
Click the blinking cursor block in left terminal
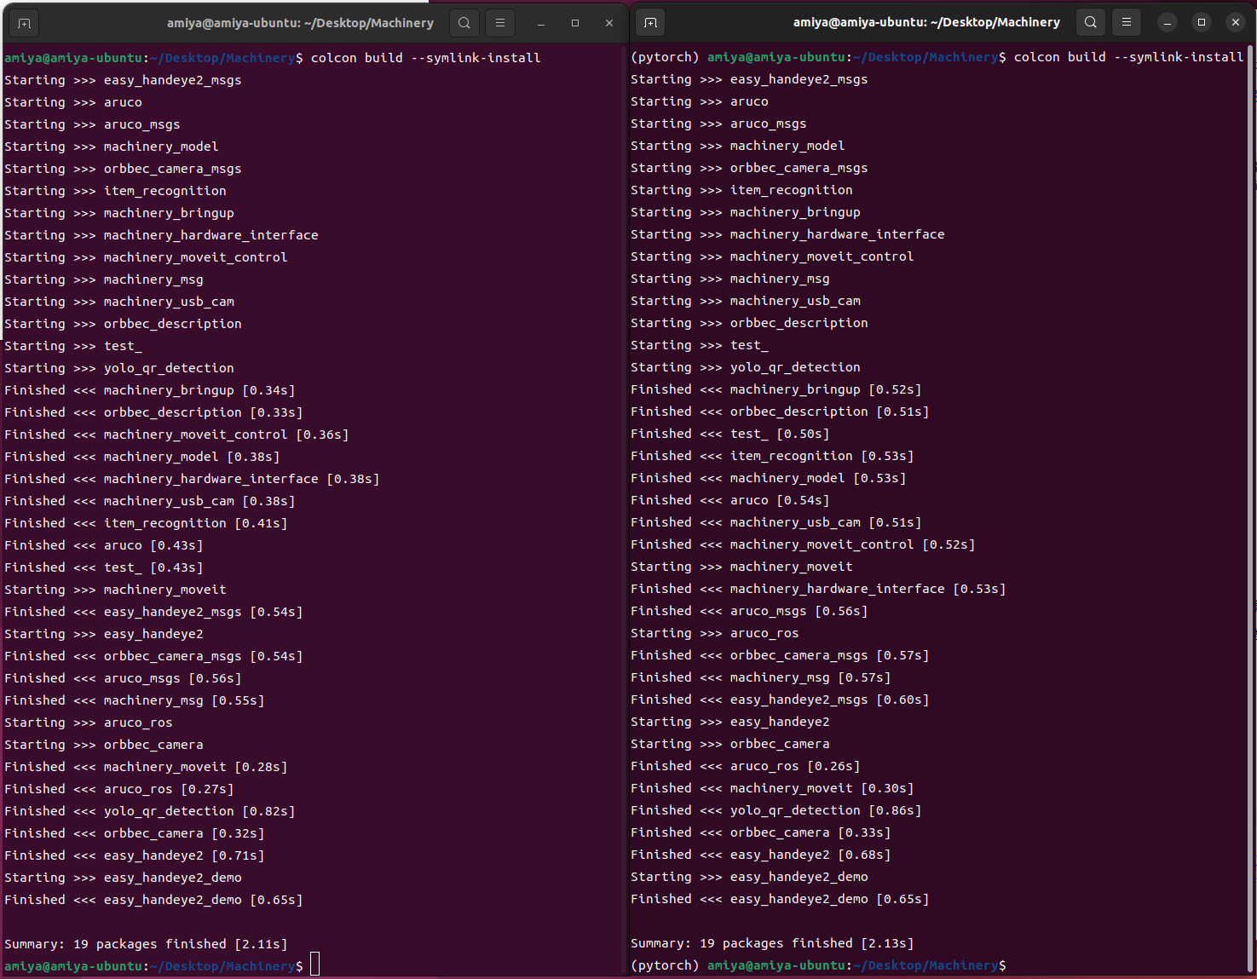pyautogui.click(x=314, y=963)
